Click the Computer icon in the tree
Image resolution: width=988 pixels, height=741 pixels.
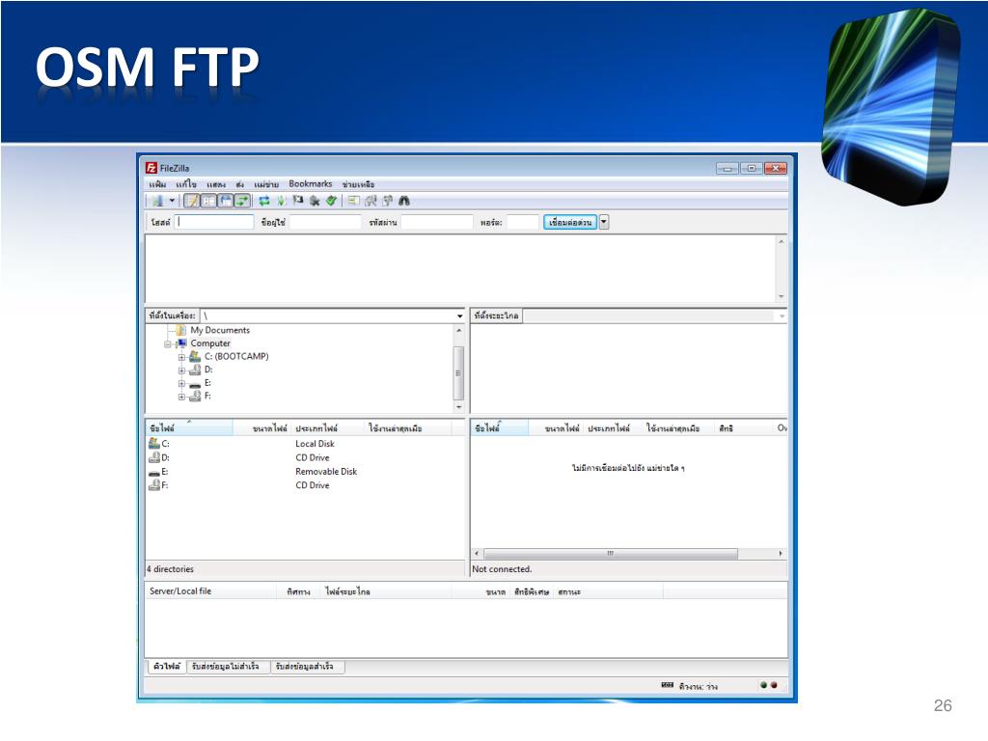181,343
